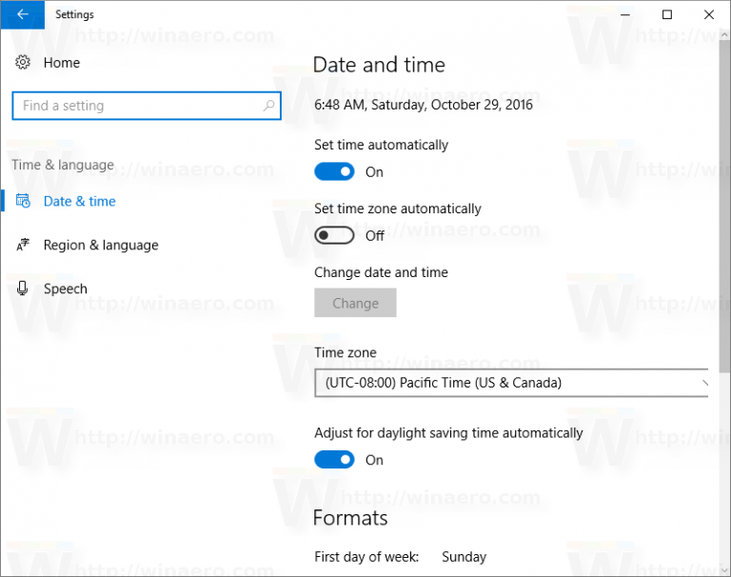Click the scrollbar up arrow
Screen dimensions: 731x577
(x=725, y=35)
